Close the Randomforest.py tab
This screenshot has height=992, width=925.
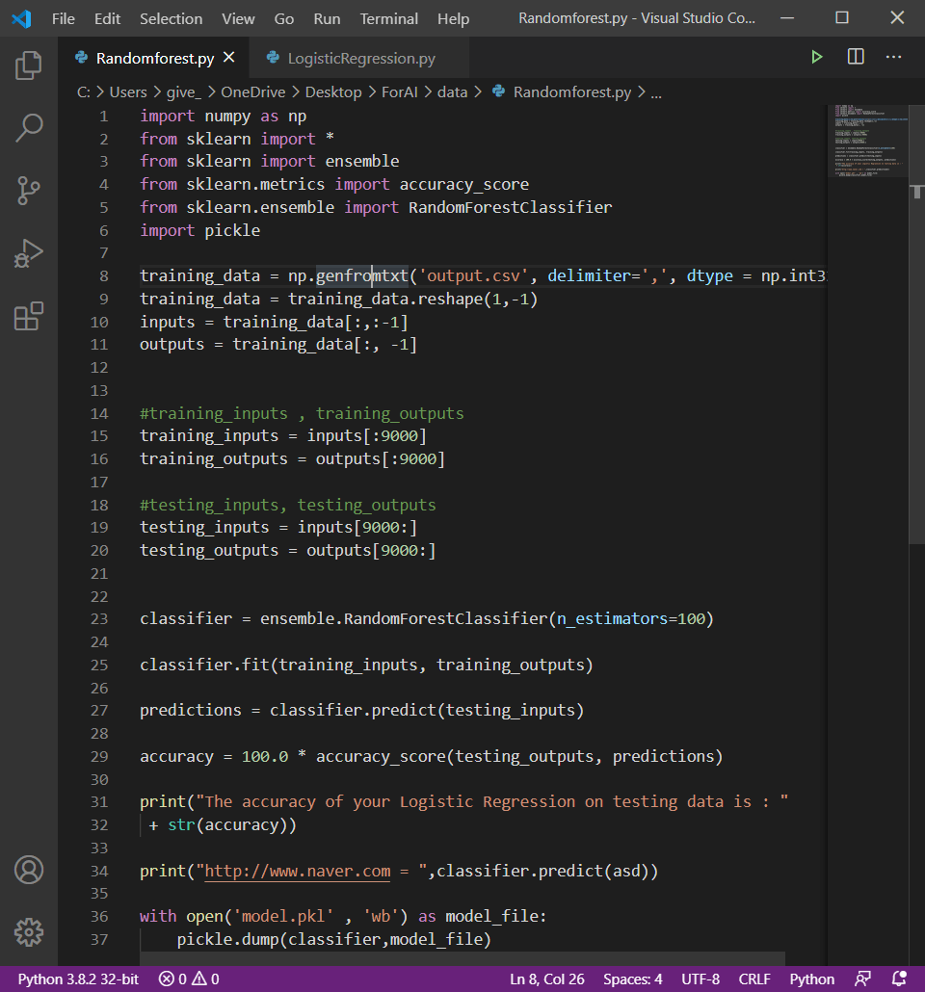pos(228,58)
